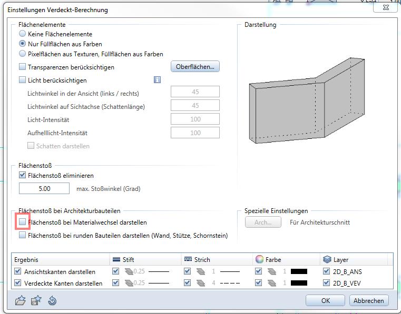Select Keine Flächenelemente radio option

tap(22, 34)
